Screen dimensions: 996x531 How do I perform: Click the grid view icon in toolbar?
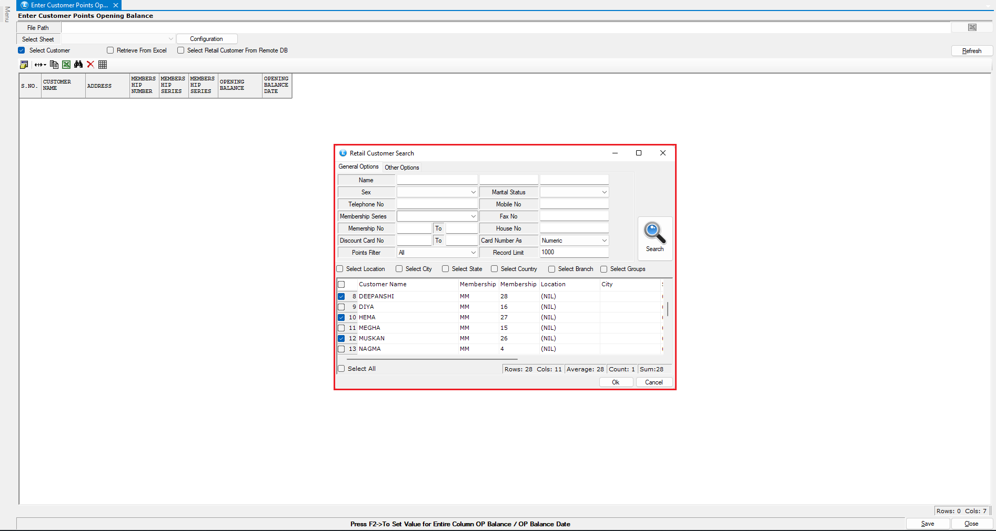pos(103,65)
